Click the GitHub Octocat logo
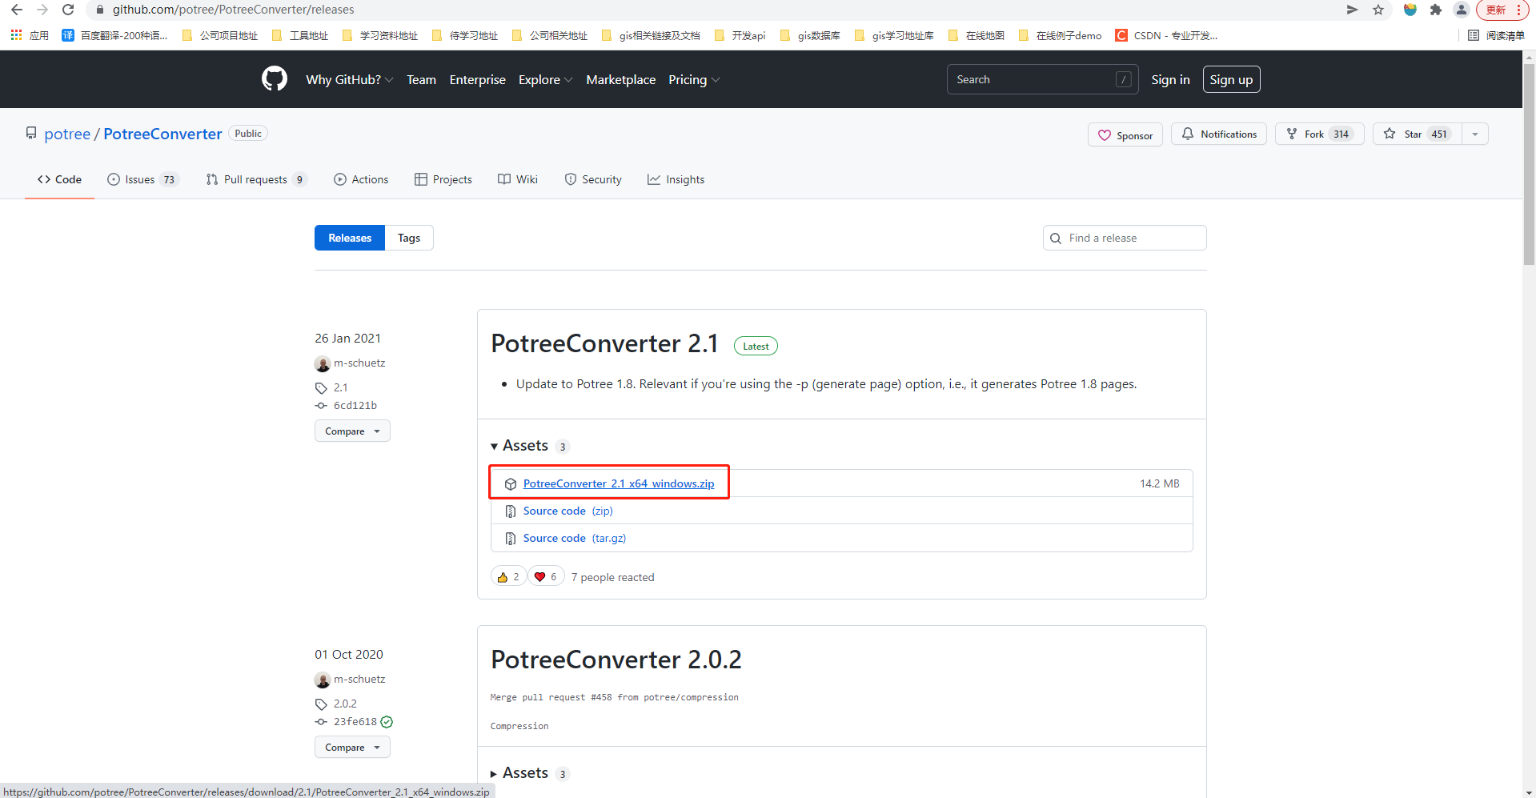 click(274, 78)
